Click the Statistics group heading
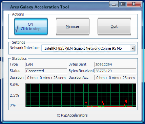 click(x=19, y=58)
